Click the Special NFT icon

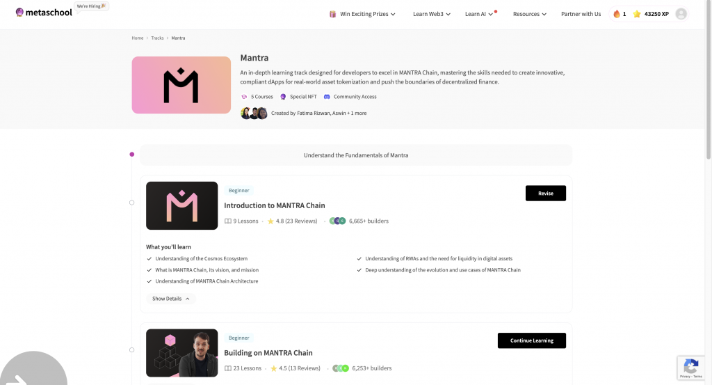pyautogui.click(x=283, y=97)
